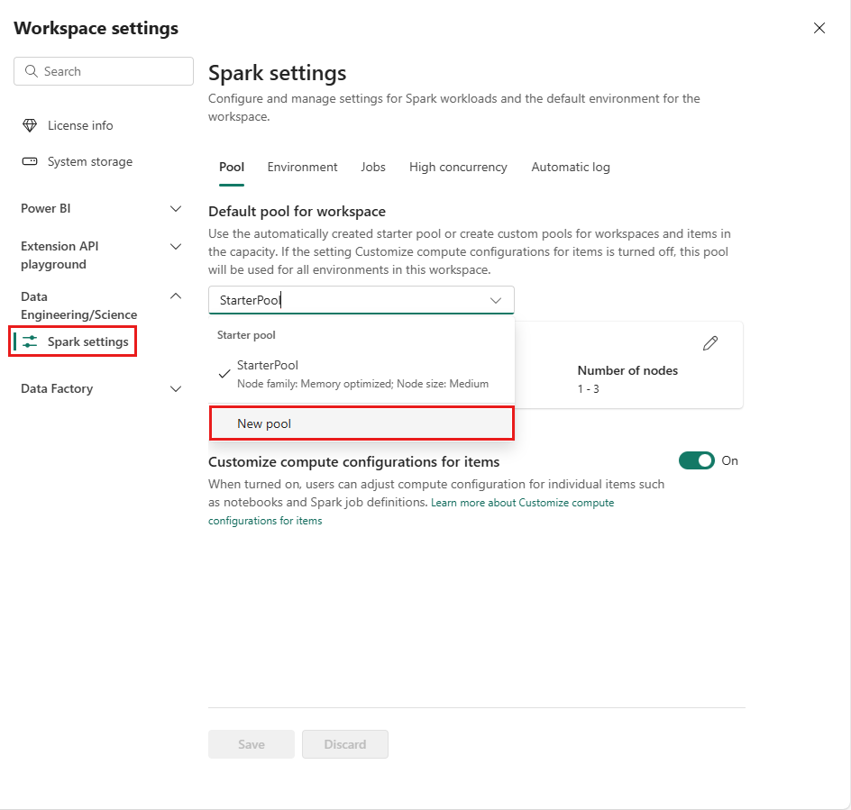
Task: Click the settings Search field
Action: 104,71
